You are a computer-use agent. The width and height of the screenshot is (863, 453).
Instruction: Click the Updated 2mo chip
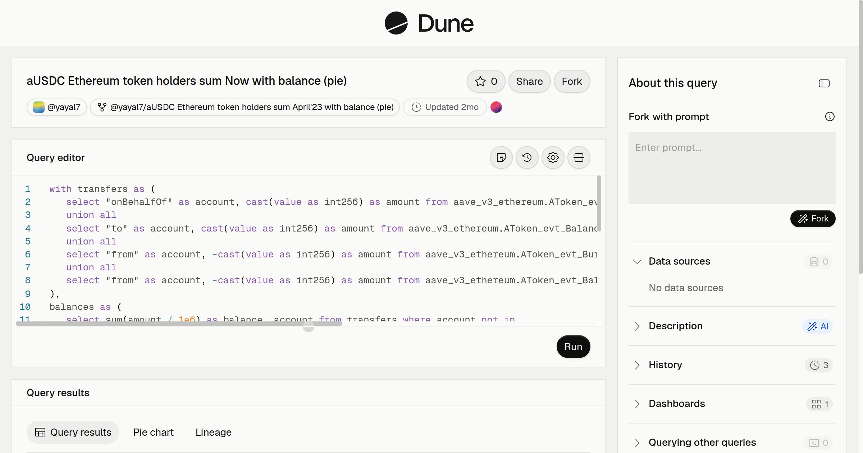click(445, 107)
